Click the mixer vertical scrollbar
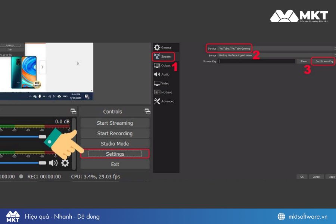This screenshot has width=336, height=224. coord(74,143)
